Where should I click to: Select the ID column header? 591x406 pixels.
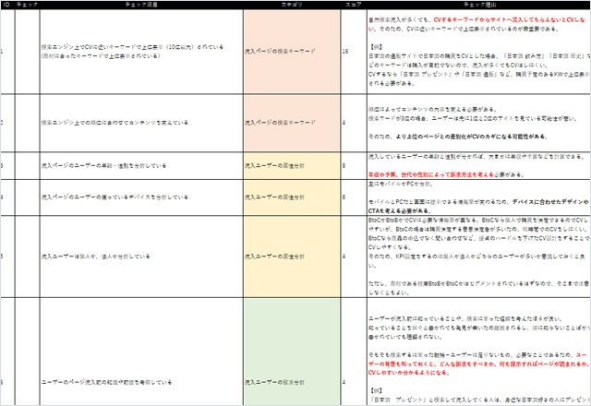click(7, 5)
